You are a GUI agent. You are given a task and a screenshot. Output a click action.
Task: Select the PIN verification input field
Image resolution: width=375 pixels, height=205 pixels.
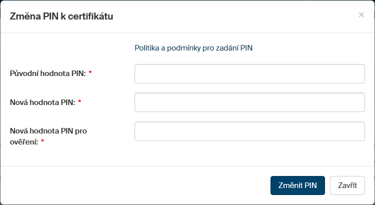pos(249,131)
